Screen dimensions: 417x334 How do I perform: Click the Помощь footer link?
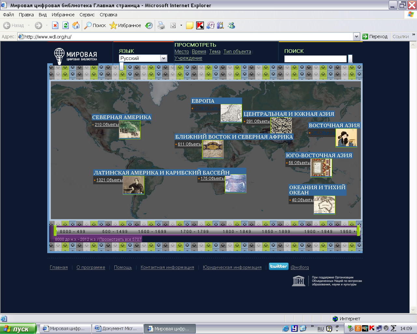pyautogui.click(x=123, y=267)
